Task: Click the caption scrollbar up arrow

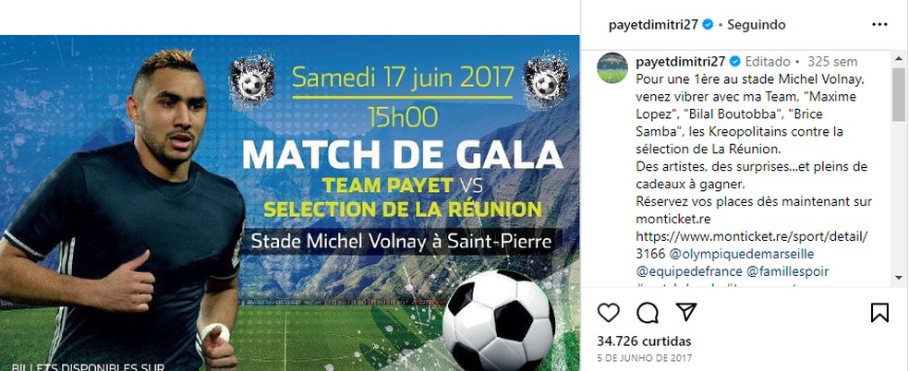Action: [x=898, y=57]
